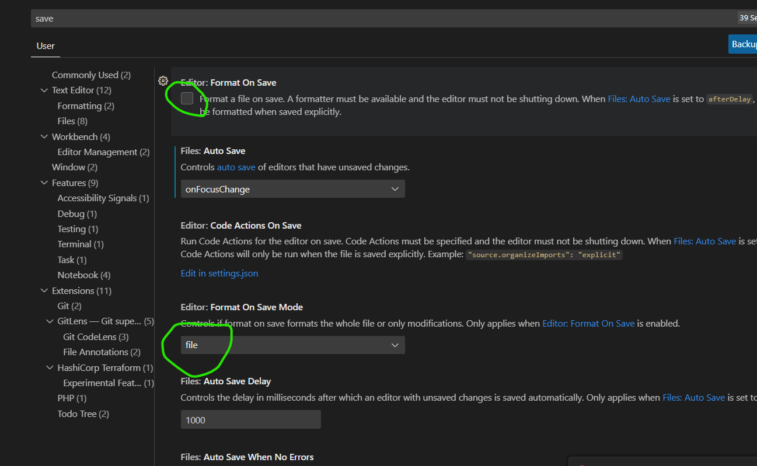The image size is (757, 466).
Task: Focus the settings search box containing save
Action: 379,19
